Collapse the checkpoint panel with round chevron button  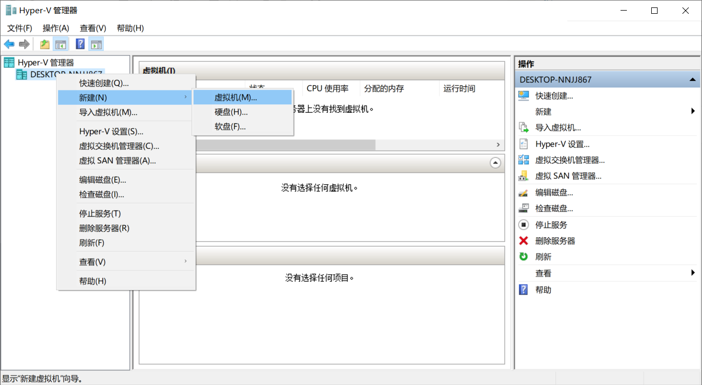coord(495,163)
